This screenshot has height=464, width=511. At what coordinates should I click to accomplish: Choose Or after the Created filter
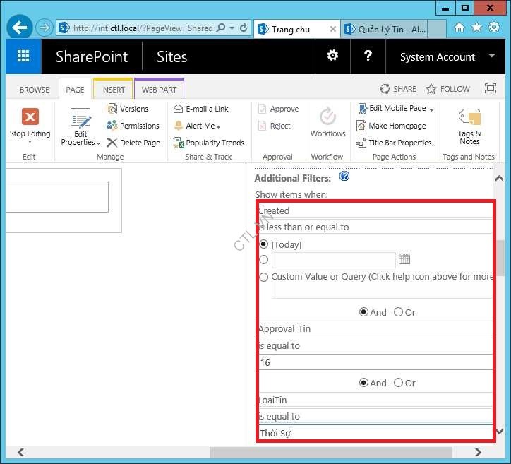pyautogui.click(x=399, y=312)
